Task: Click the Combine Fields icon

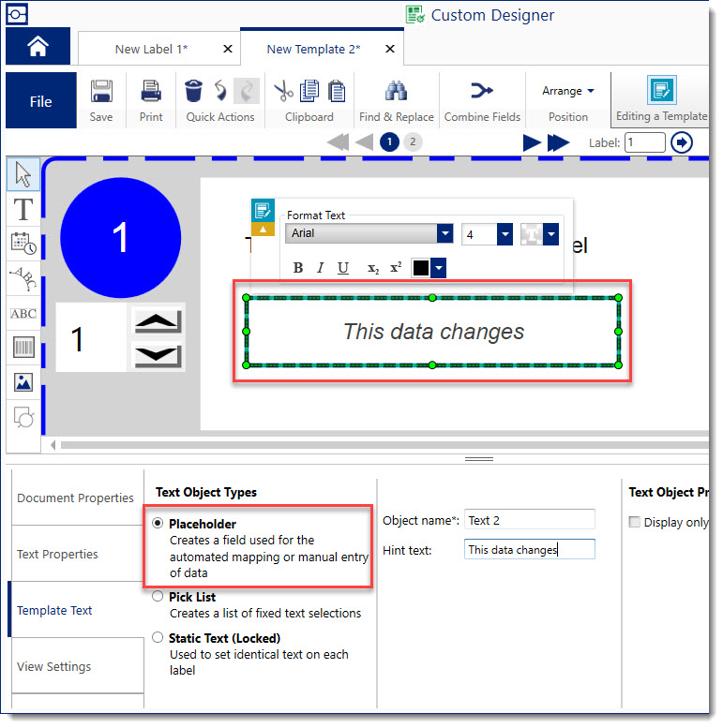Action: 481,92
